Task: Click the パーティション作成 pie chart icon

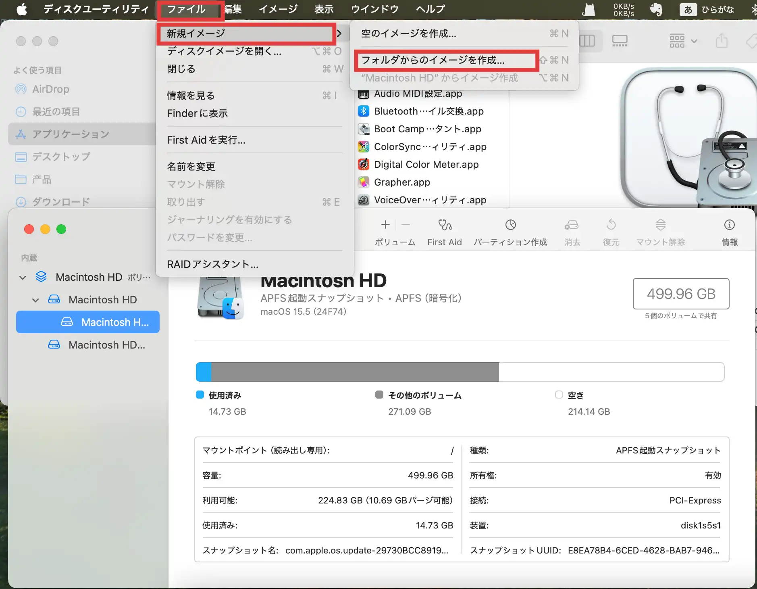Action: click(510, 225)
